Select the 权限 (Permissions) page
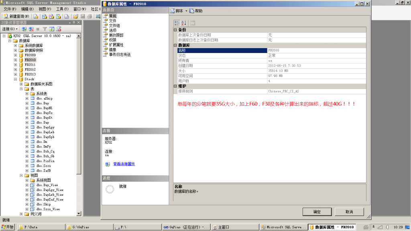This screenshot has height=231, width=411. [112, 40]
